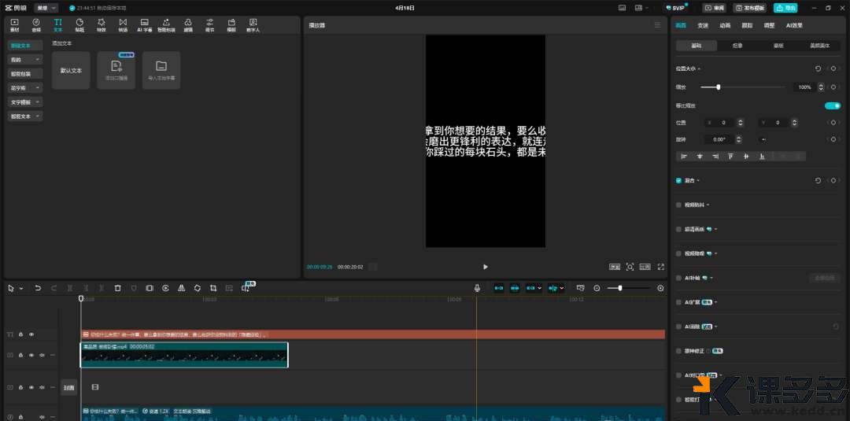Viewport: 850px width, 421px height.
Task: Click the rotation 0.00° input field
Action: pyautogui.click(x=719, y=139)
